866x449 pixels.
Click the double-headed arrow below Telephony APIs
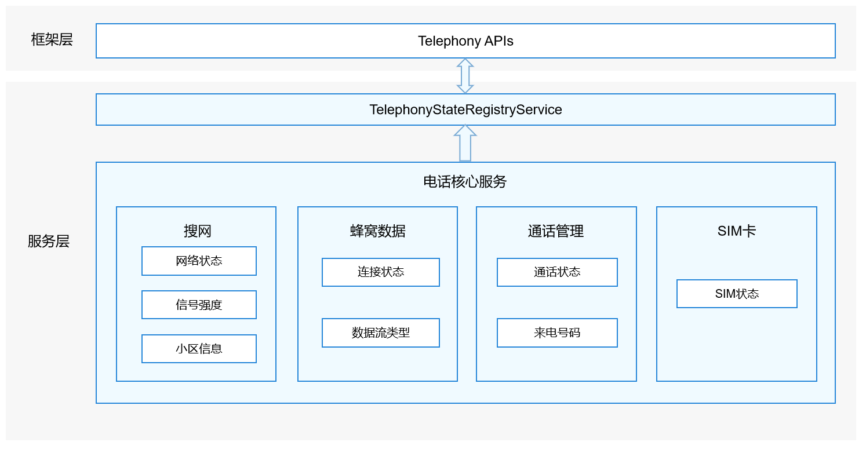(465, 76)
